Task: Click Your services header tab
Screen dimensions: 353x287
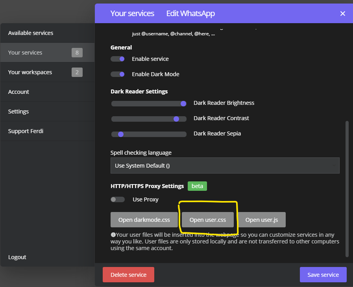Action: [x=132, y=13]
